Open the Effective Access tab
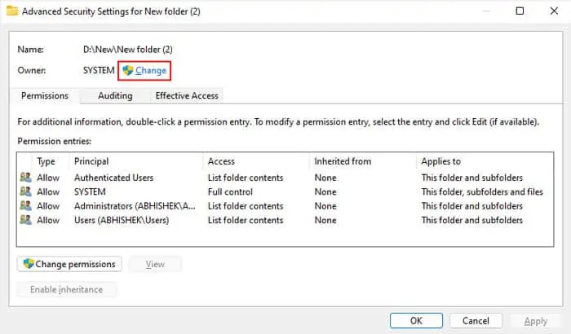This screenshot has height=334, width=571. (x=187, y=95)
